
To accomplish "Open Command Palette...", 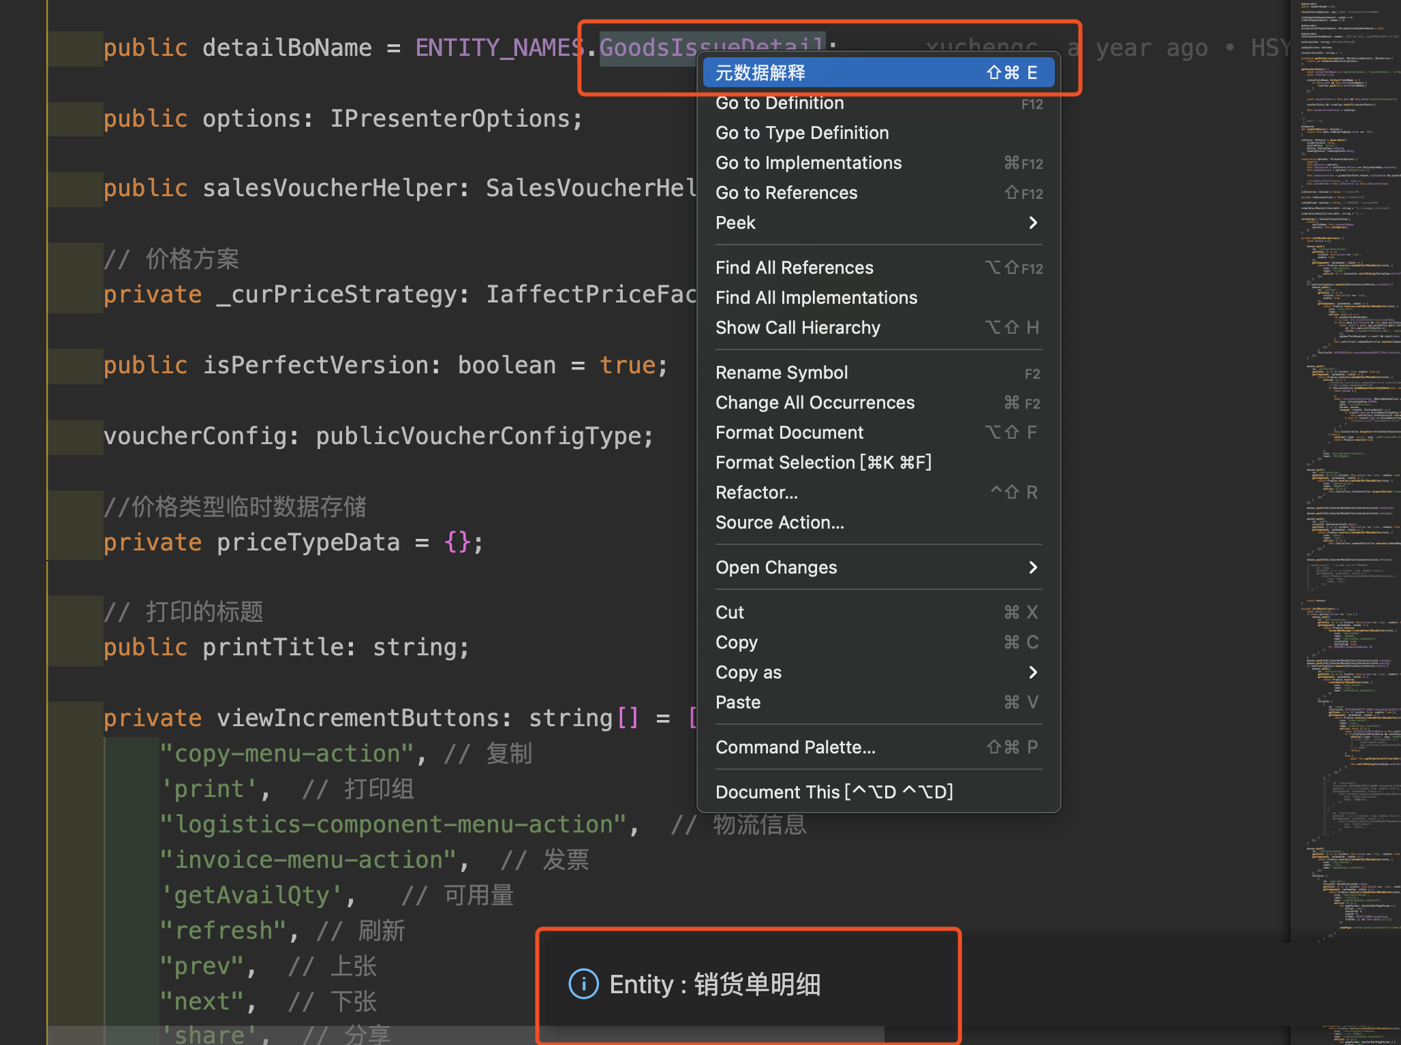I will [x=878, y=747].
